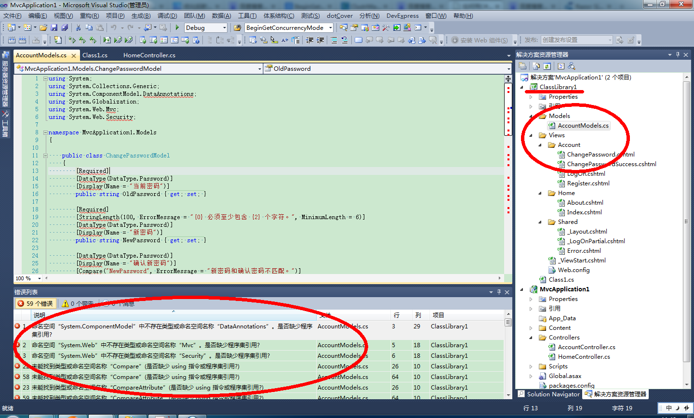
Task: Open the BeginGetConcurrencyMode search dropdown
Action: point(330,28)
